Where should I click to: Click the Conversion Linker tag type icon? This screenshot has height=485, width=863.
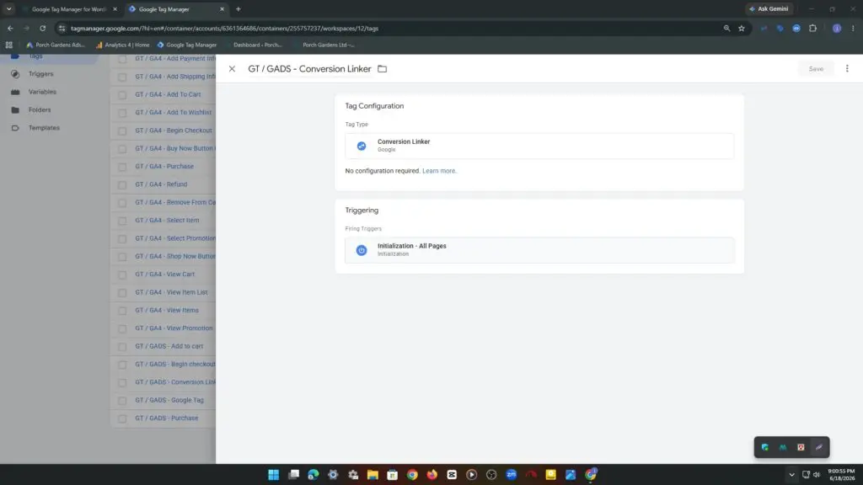pyautogui.click(x=361, y=146)
